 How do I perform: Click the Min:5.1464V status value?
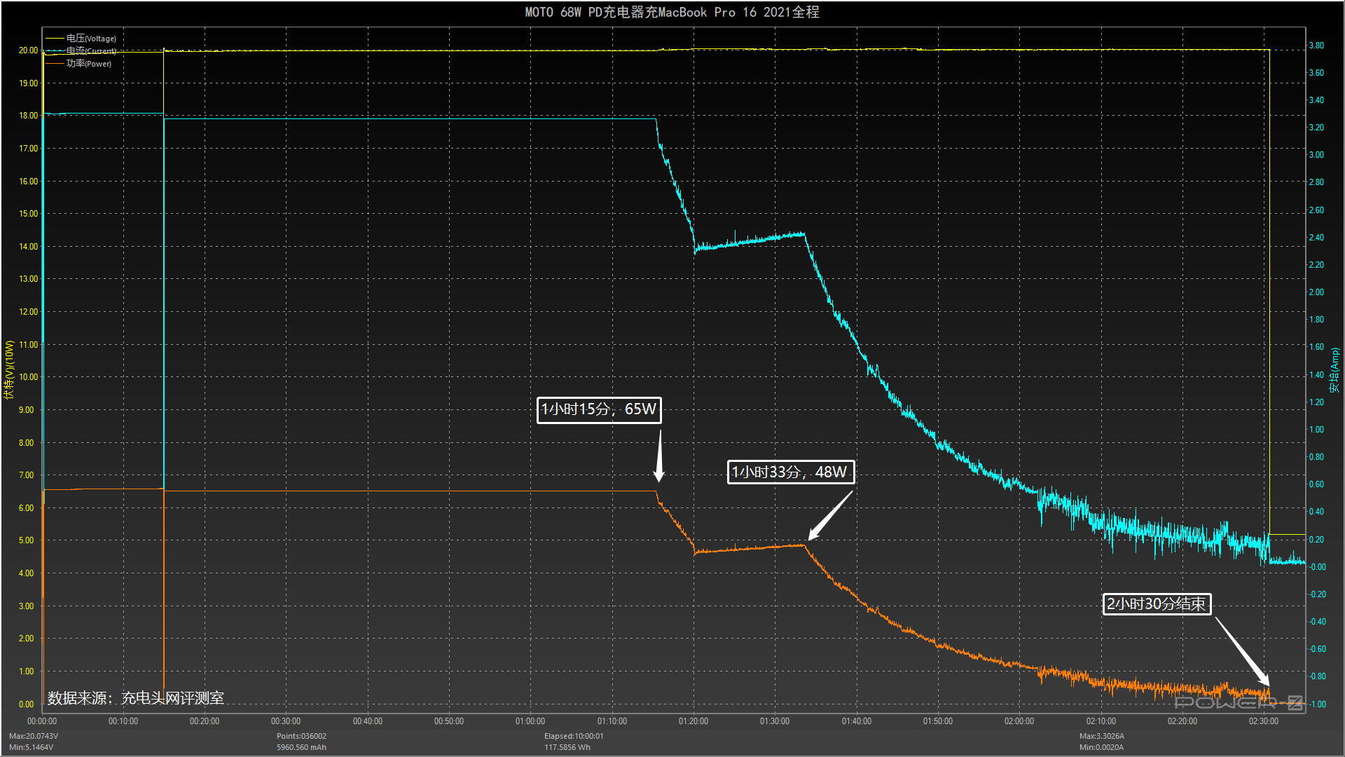(31, 747)
